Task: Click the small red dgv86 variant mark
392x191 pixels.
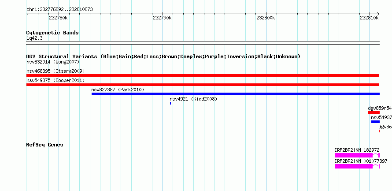Action: click(379, 131)
